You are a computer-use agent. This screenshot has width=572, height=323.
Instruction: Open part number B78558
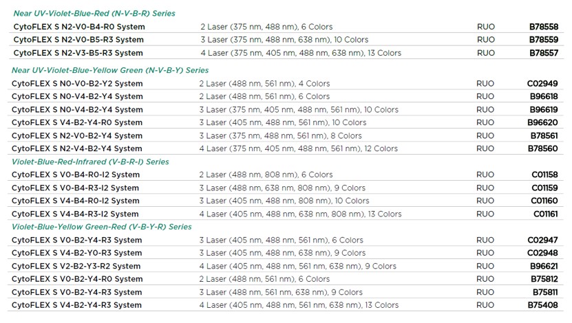(x=543, y=27)
